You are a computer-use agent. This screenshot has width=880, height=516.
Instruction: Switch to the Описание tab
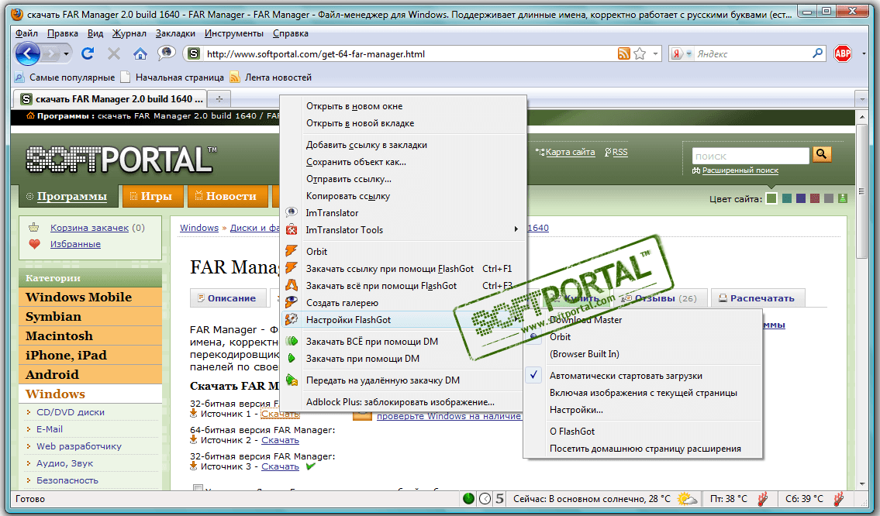[x=226, y=298]
